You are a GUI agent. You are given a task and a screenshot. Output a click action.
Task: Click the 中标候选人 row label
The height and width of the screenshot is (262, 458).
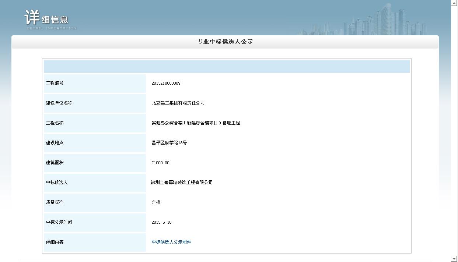tap(57, 183)
